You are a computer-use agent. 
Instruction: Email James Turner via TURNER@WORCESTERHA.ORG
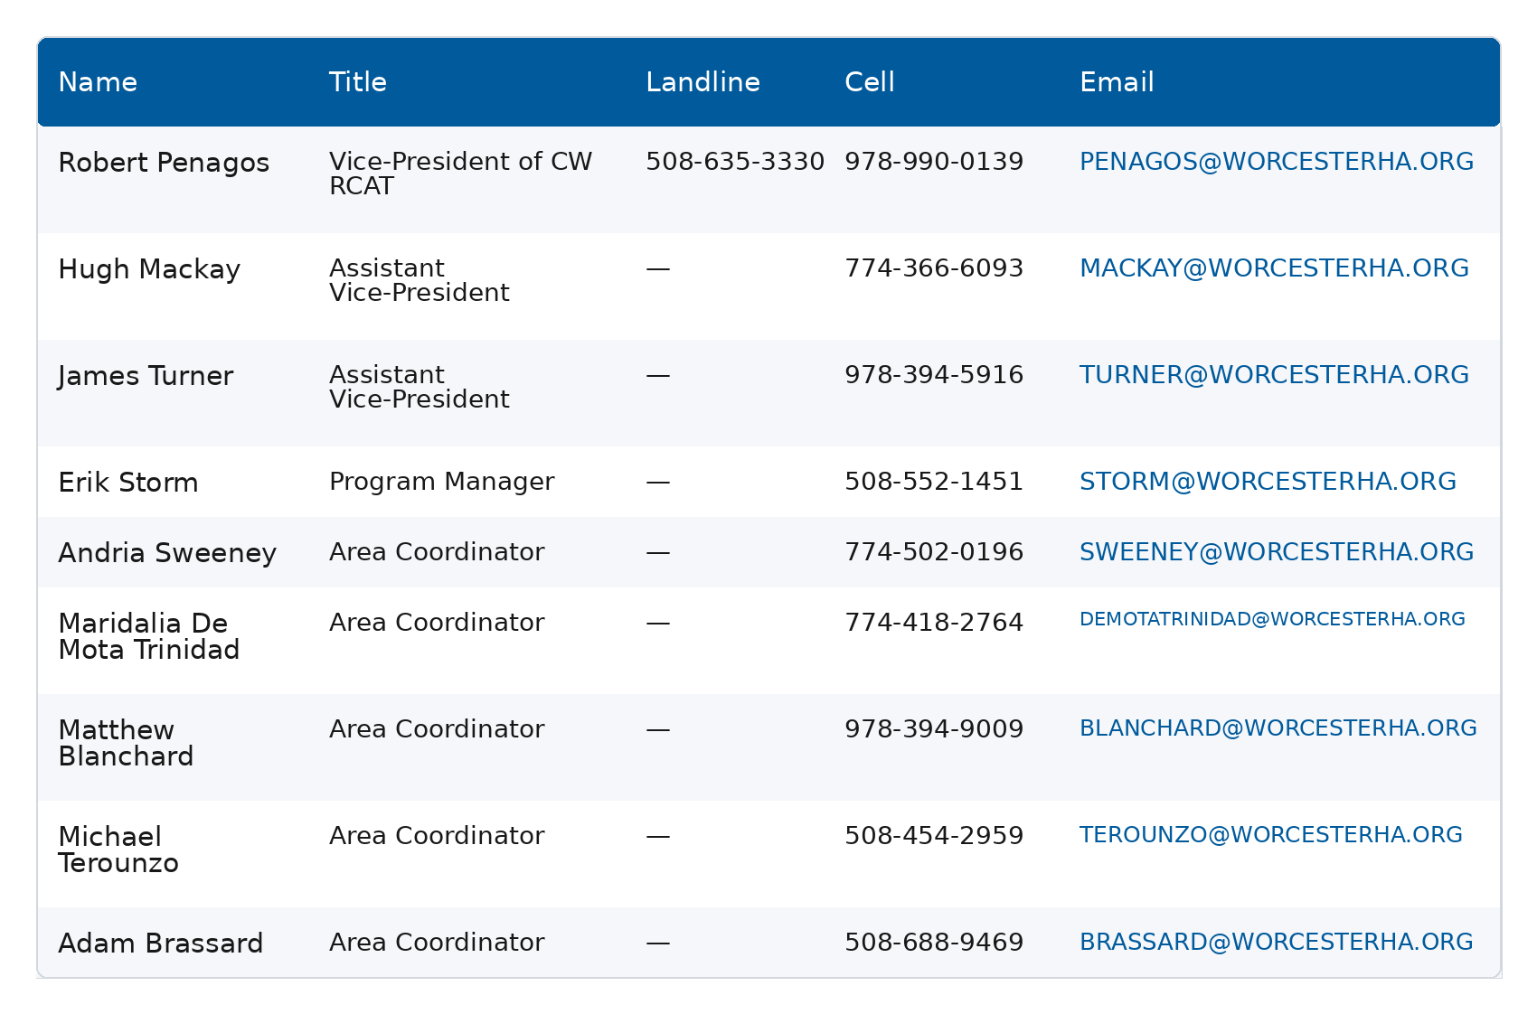click(1274, 375)
